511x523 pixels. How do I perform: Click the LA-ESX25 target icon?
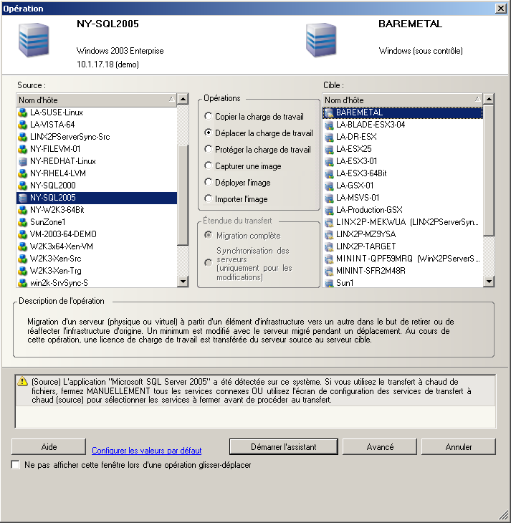tap(329, 150)
